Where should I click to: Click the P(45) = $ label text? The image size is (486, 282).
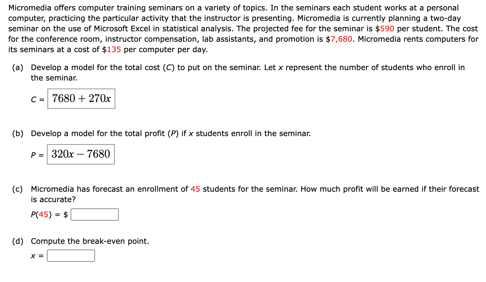49,214
